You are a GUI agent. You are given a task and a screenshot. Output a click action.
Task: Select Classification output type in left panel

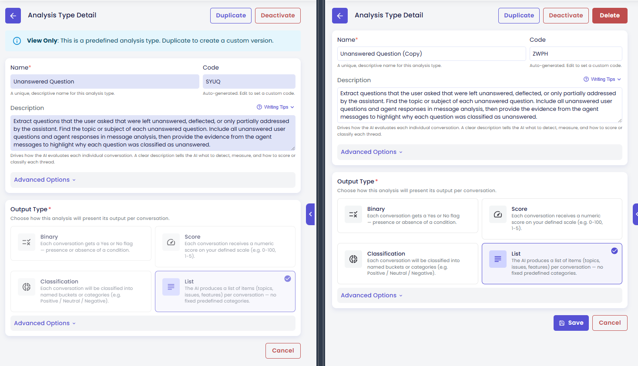pos(81,291)
